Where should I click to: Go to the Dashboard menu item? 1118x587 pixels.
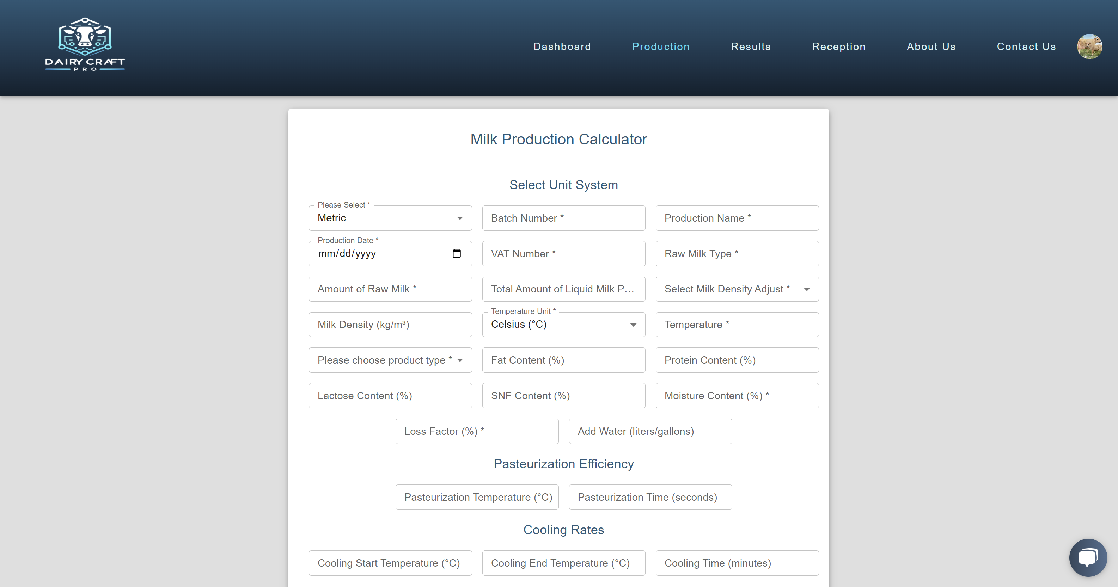click(x=562, y=47)
